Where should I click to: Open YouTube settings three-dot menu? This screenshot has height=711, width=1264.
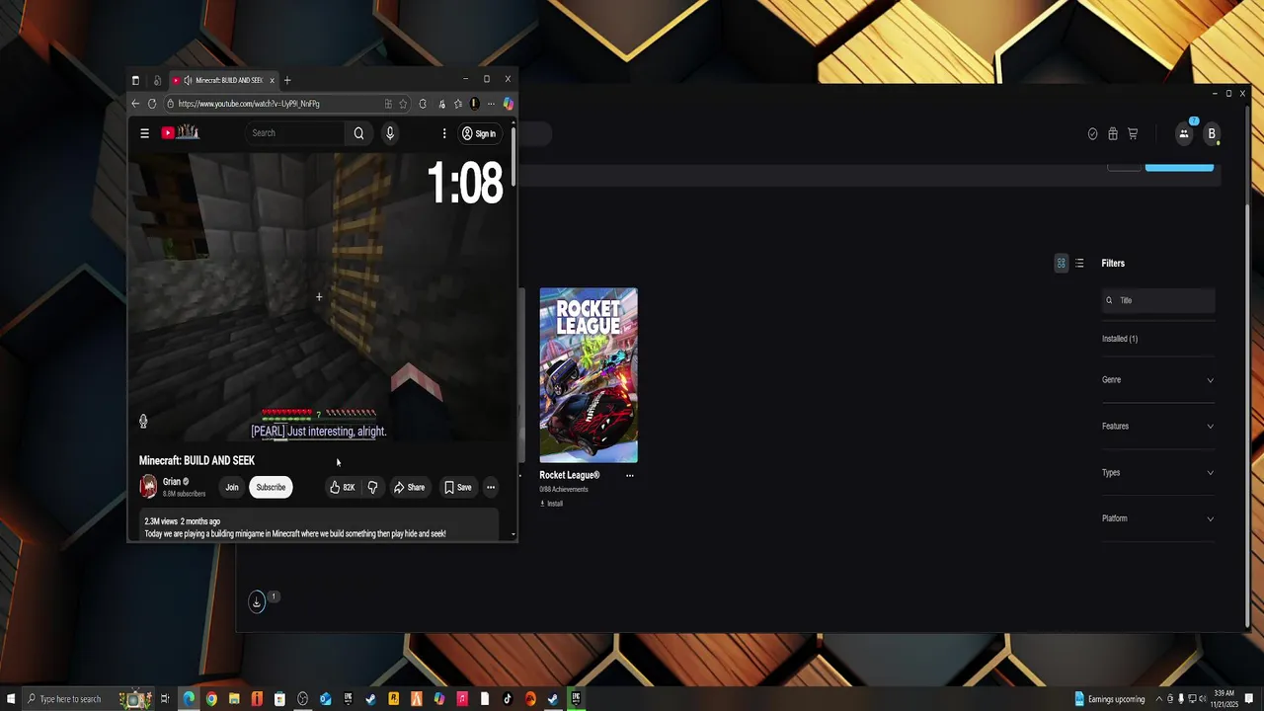pyautogui.click(x=444, y=133)
